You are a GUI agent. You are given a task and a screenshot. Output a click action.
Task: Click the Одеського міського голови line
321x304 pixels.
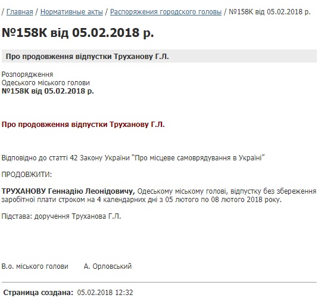tap(46, 82)
